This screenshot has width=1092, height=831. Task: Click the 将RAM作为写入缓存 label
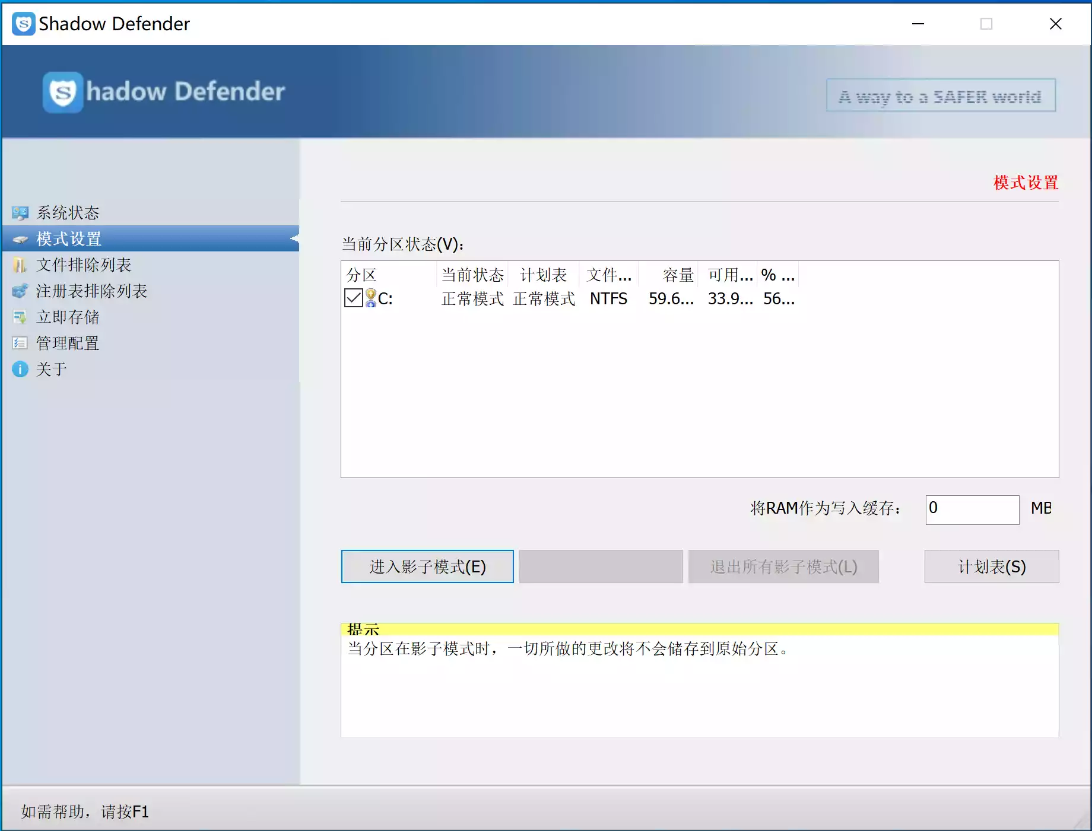(x=826, y=508)
